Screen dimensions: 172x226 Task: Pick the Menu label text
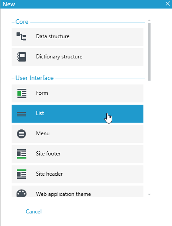(x=43, y=133)
